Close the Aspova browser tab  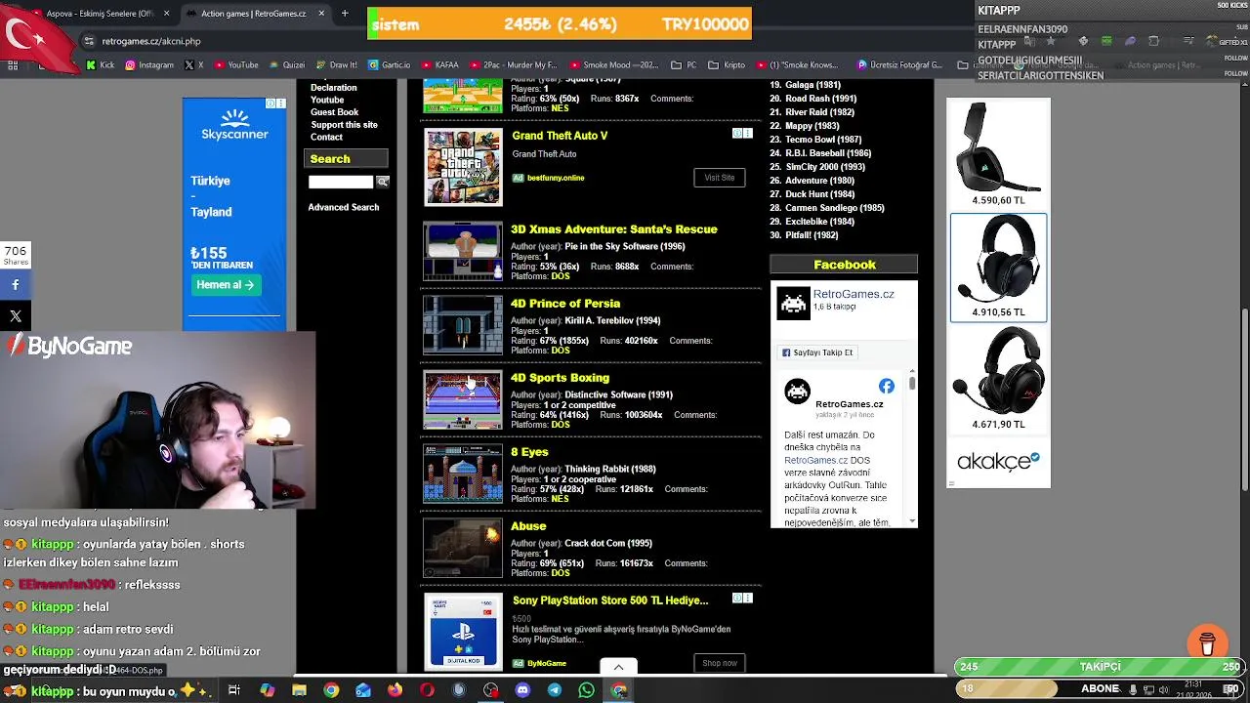point(166,14)
